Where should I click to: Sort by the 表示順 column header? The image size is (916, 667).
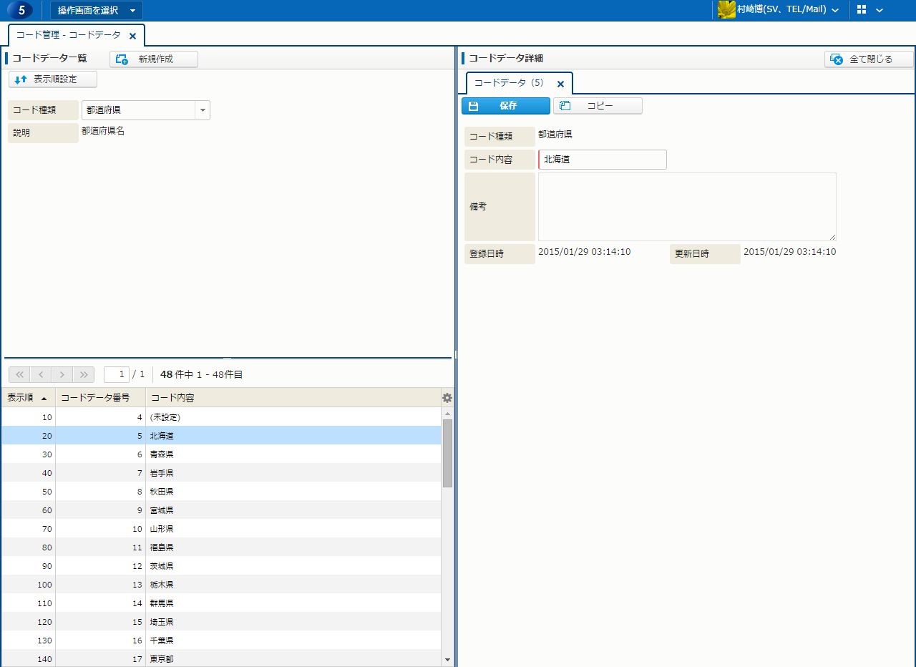(x=28, y=398)
